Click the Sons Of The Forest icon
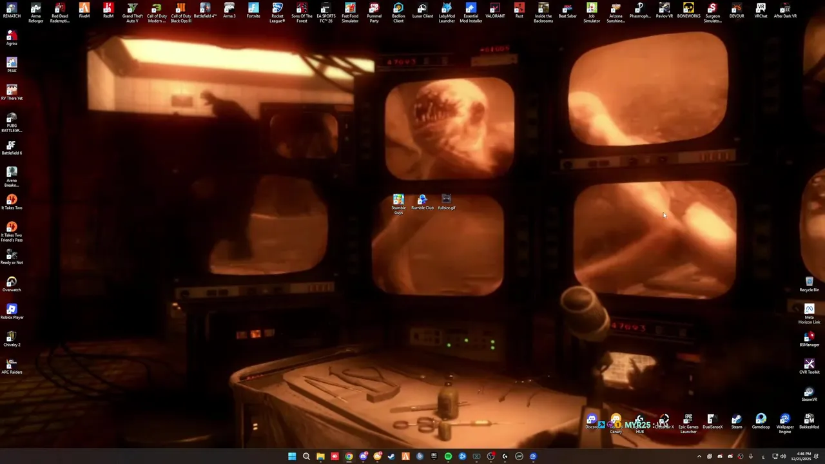The image size is (825, 464). 302,12
